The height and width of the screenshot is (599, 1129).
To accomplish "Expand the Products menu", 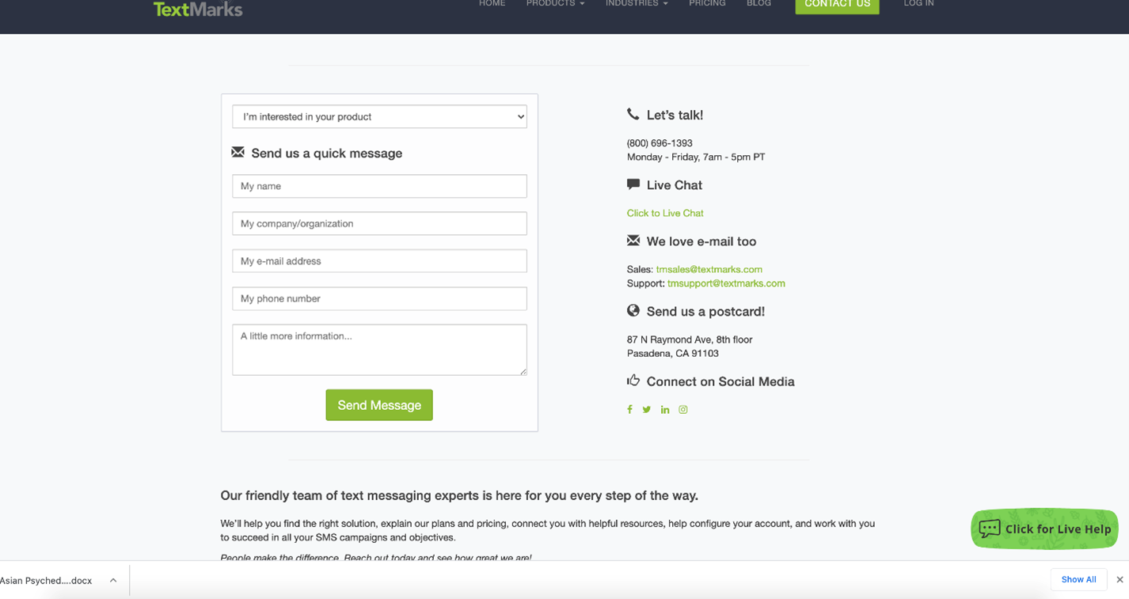I will click(x=555, y=4).
